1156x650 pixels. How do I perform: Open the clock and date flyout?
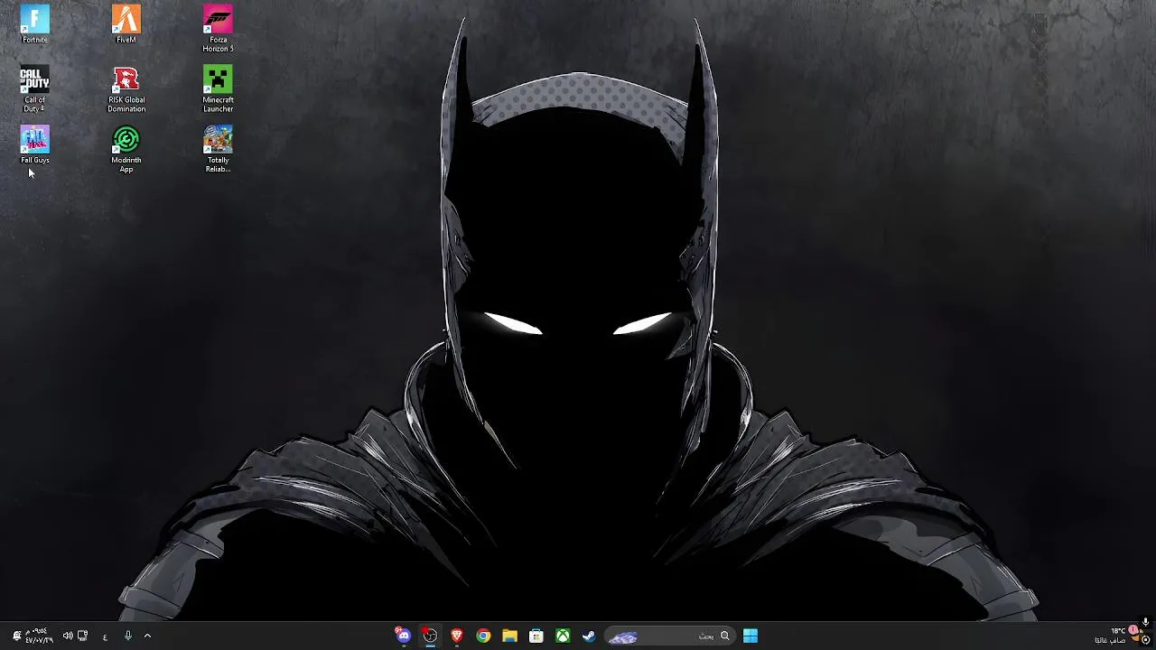[x=39, y=636]
